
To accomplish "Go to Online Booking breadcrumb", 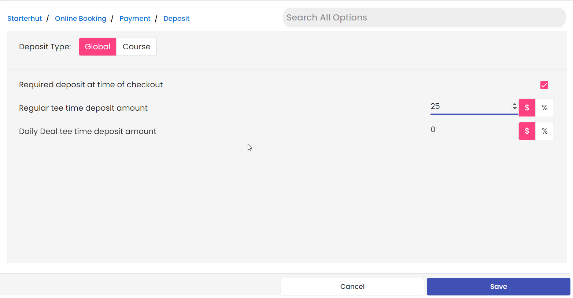I will [81, 19].
